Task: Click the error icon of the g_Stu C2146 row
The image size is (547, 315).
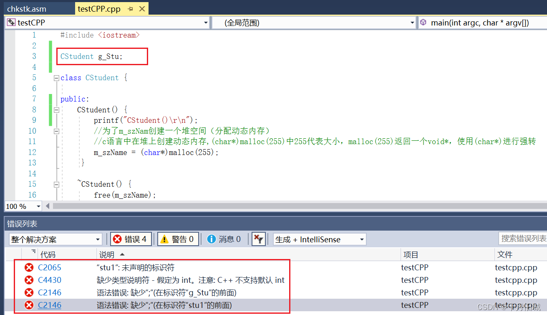Action: (x=29, y=293)
